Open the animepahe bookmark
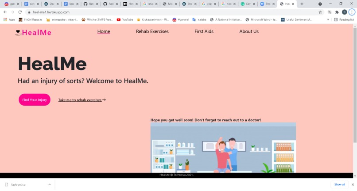The height and width of the screenshot is (191, 357). pyautogui.click(x=62, y=19)
